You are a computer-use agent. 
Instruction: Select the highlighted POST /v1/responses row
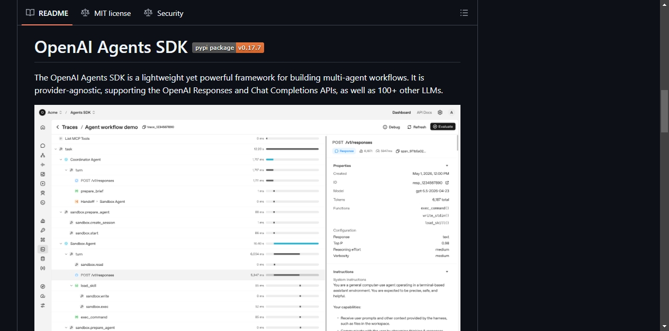click(x=188, y=275)
